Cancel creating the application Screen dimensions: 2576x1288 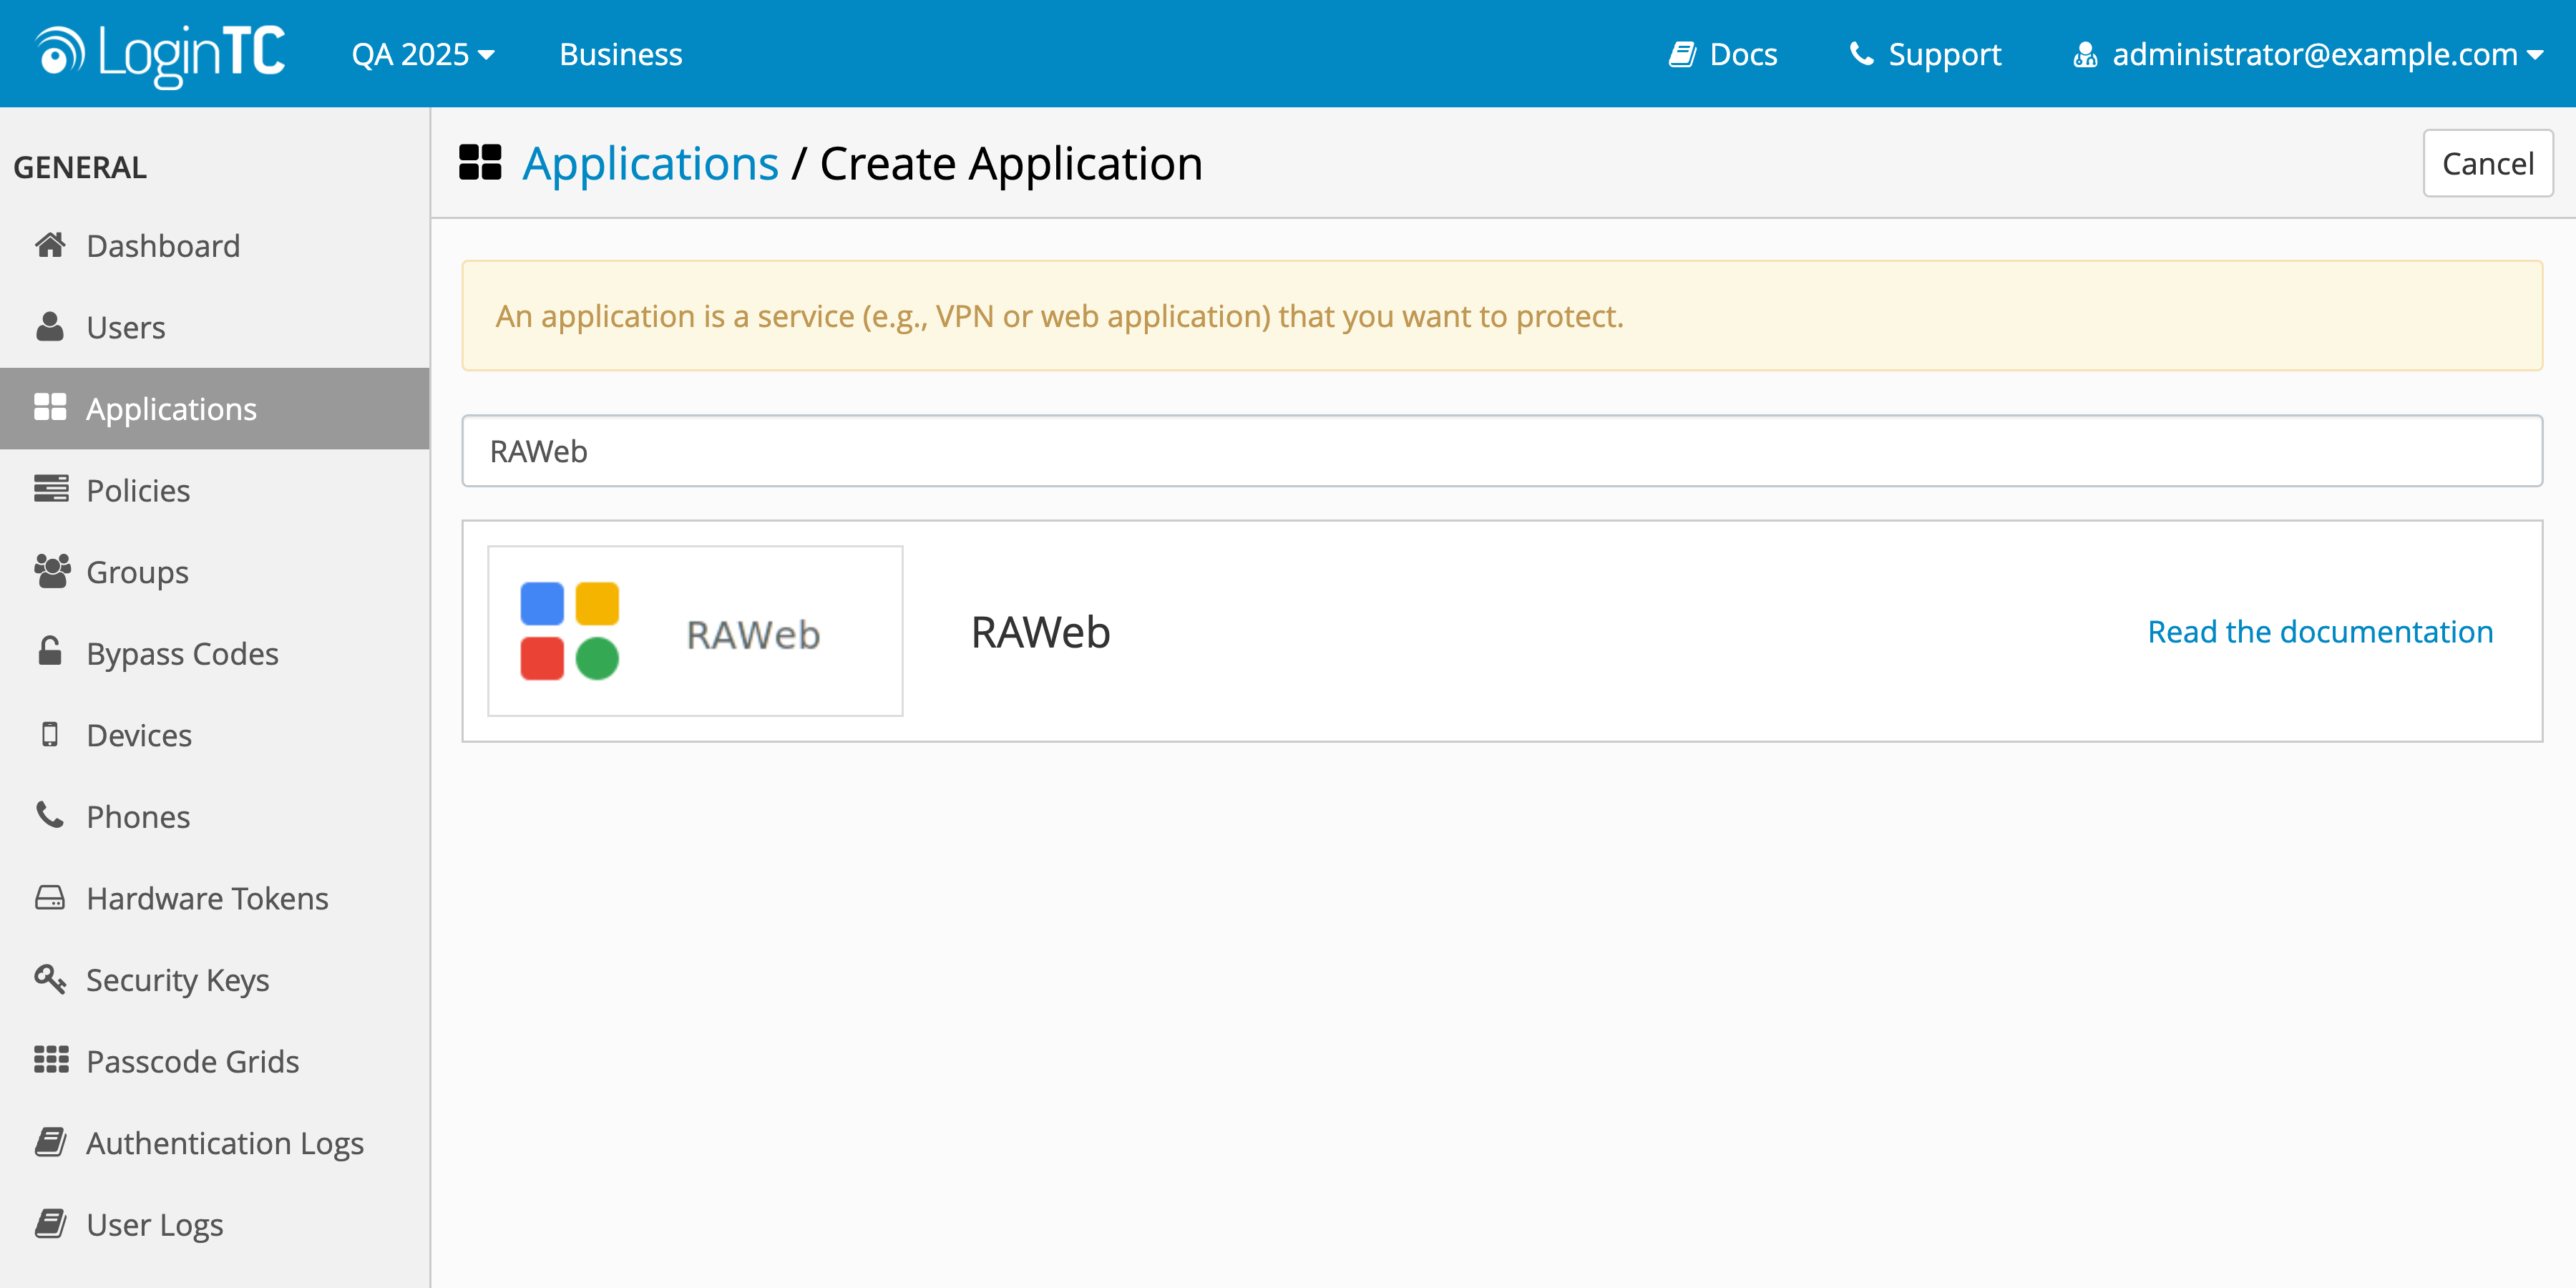click(x=2487, y=162)
